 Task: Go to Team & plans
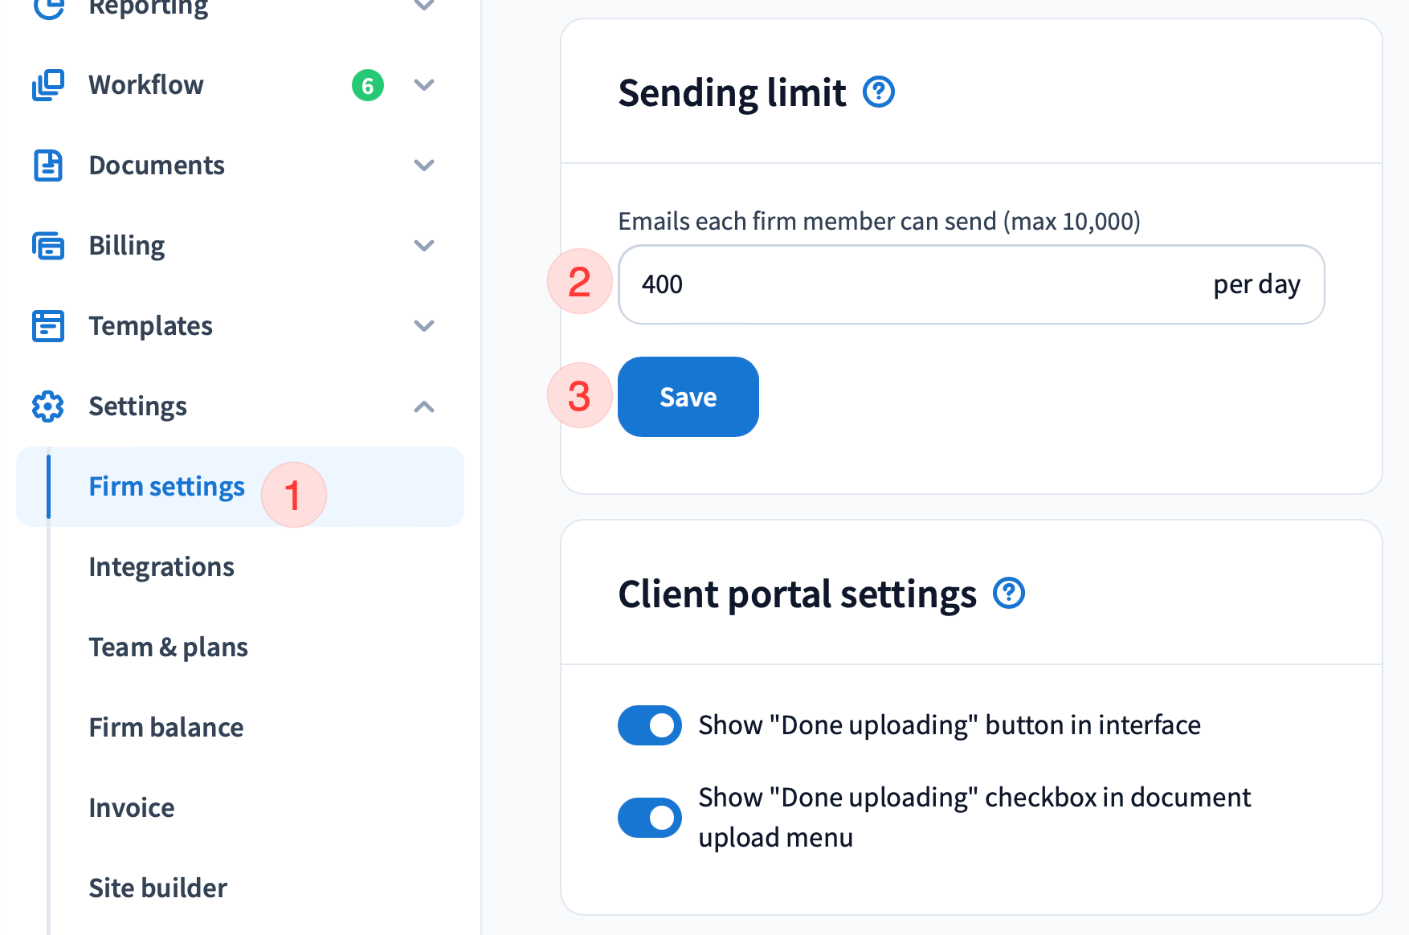[x=168, y=647]
